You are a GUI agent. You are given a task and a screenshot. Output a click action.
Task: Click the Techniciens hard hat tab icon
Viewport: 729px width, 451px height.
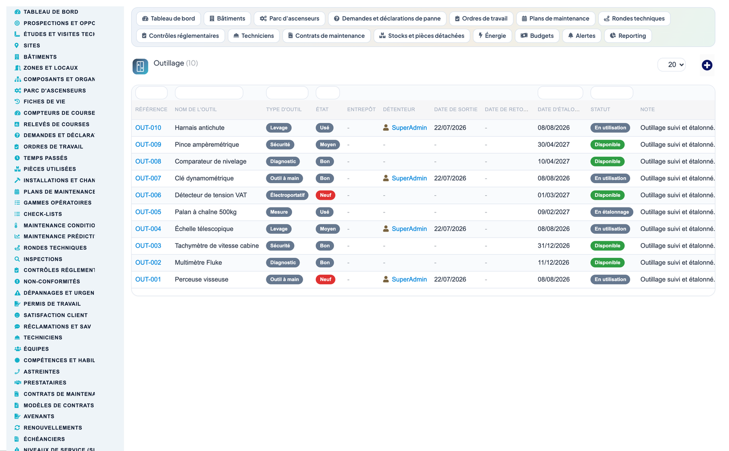click(236, 36)
